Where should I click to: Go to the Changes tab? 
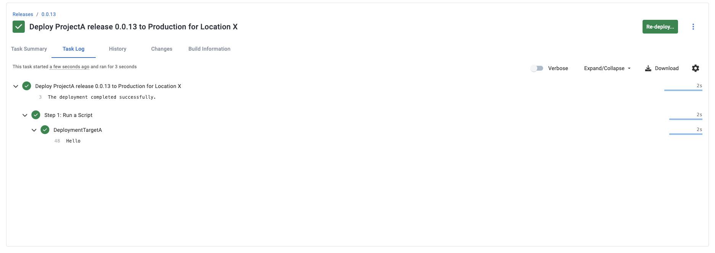click(162, 49)
